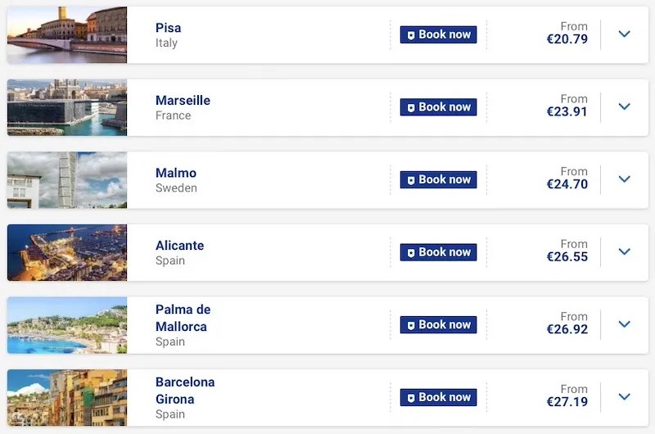Expand the Pisa flight details chevron
The image size is (655, 434).
[625, 34]
